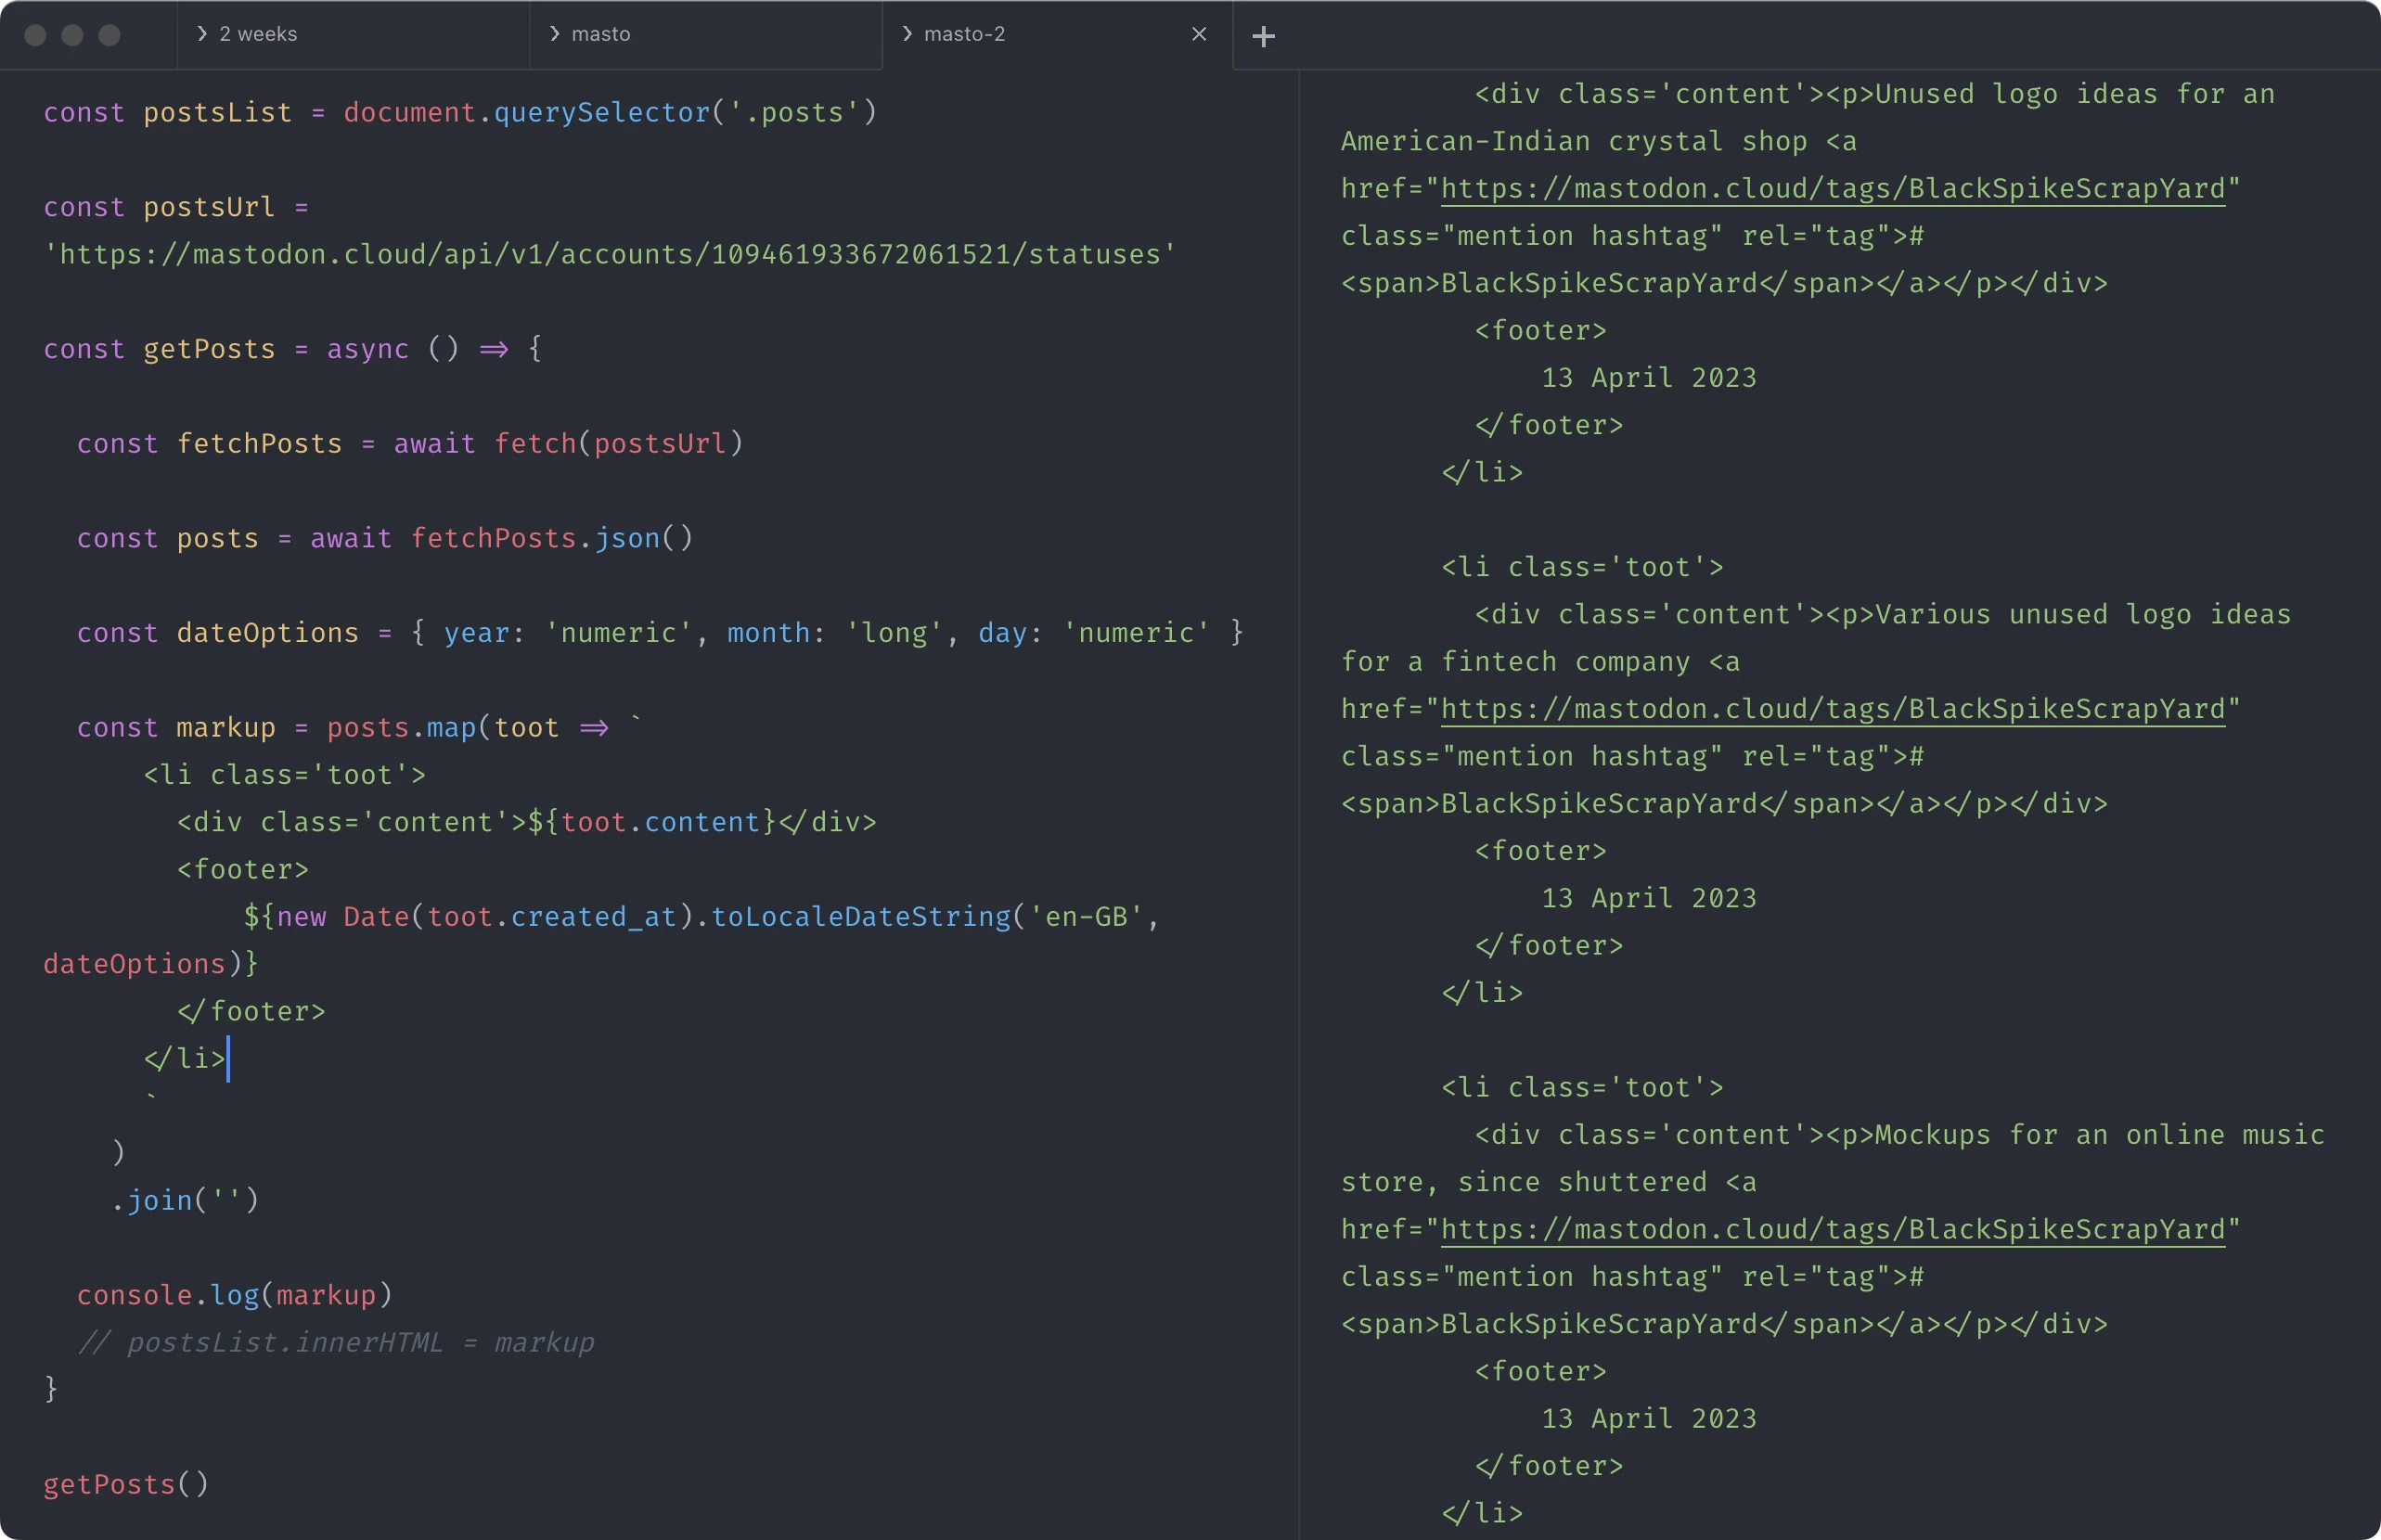The height and width of the screenshot is (1540, 2381).
Task: Open a new tab with plus icon
Action: point(1263,36)
